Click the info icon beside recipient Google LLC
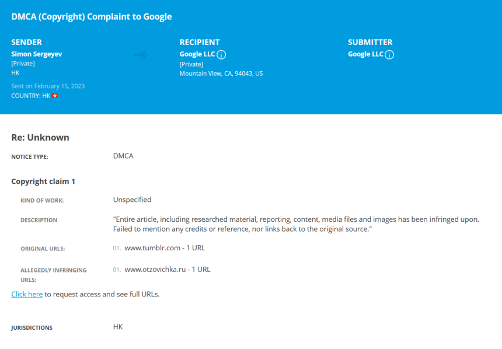502x349 pixels. point(221,55)
